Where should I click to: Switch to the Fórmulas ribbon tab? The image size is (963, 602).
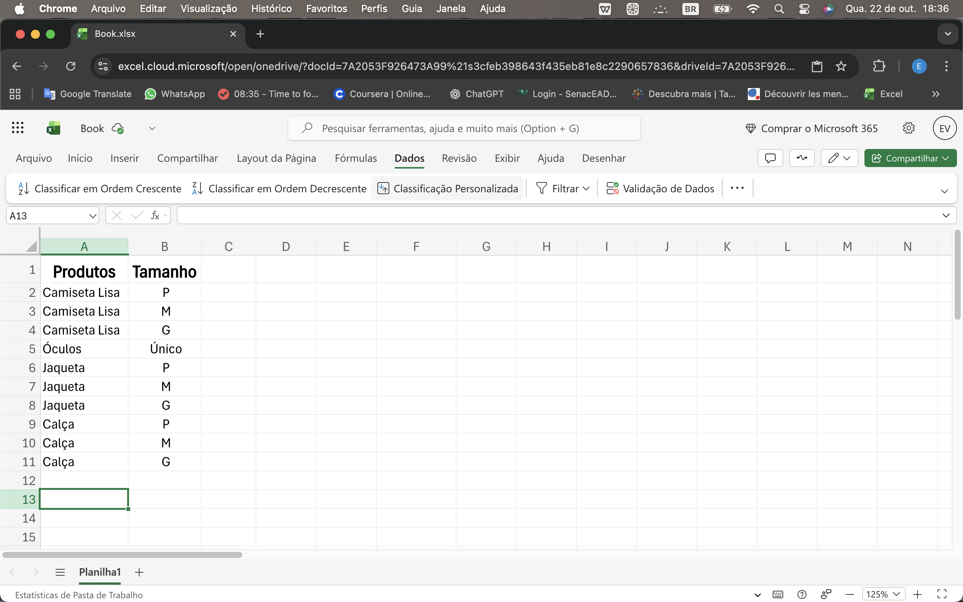[x=355, y=158]
